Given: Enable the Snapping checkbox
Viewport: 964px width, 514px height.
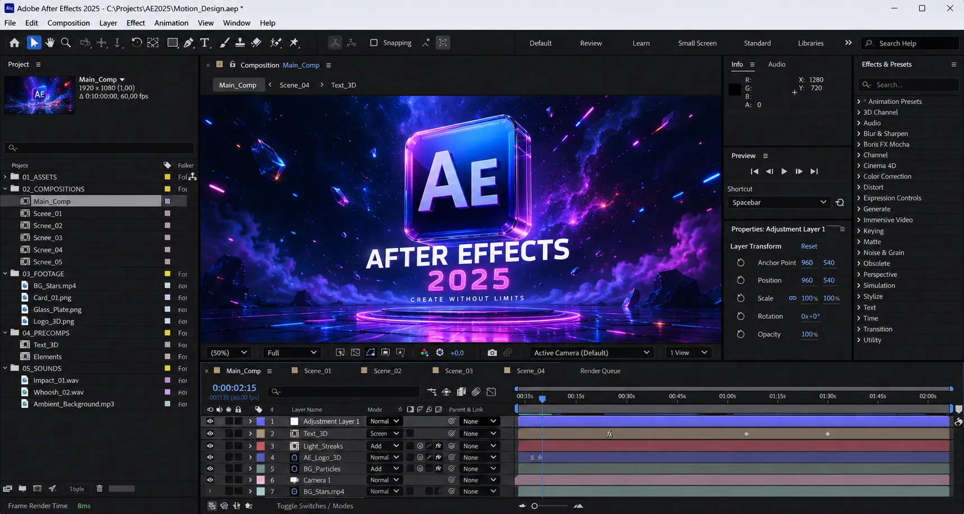Looking at the screenshot, I should tap(374, 43).
